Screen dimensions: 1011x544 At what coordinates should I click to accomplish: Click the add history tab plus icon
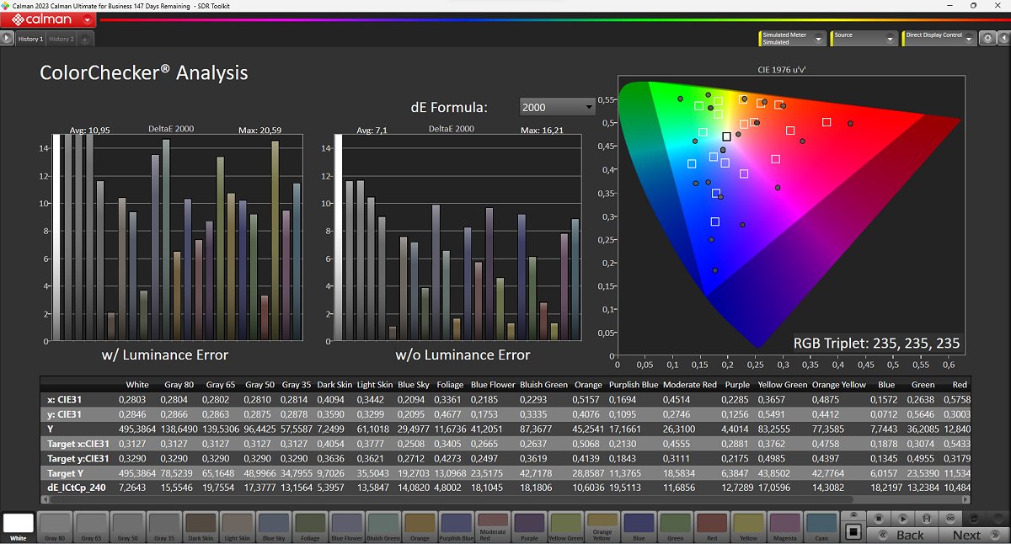click(x=85, y=39)
